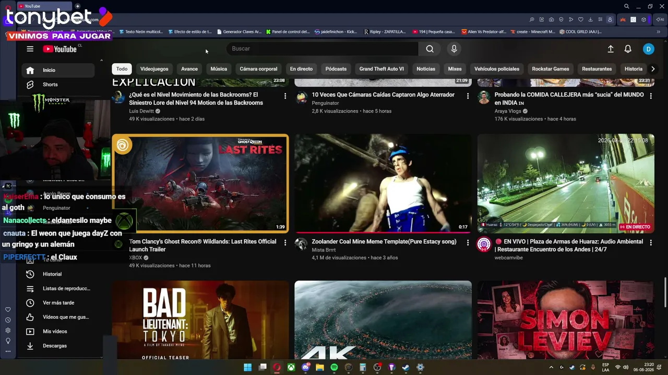Screen dimensions: 668x375
Task: Open the YouTube guide hamburger menu
Action: [x=30, y=49]
